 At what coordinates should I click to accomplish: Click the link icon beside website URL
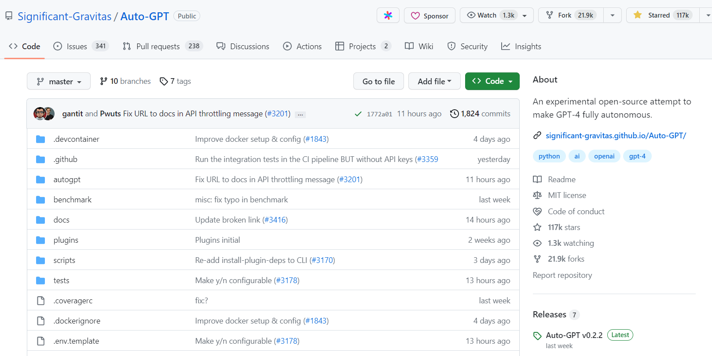point(537,136)
